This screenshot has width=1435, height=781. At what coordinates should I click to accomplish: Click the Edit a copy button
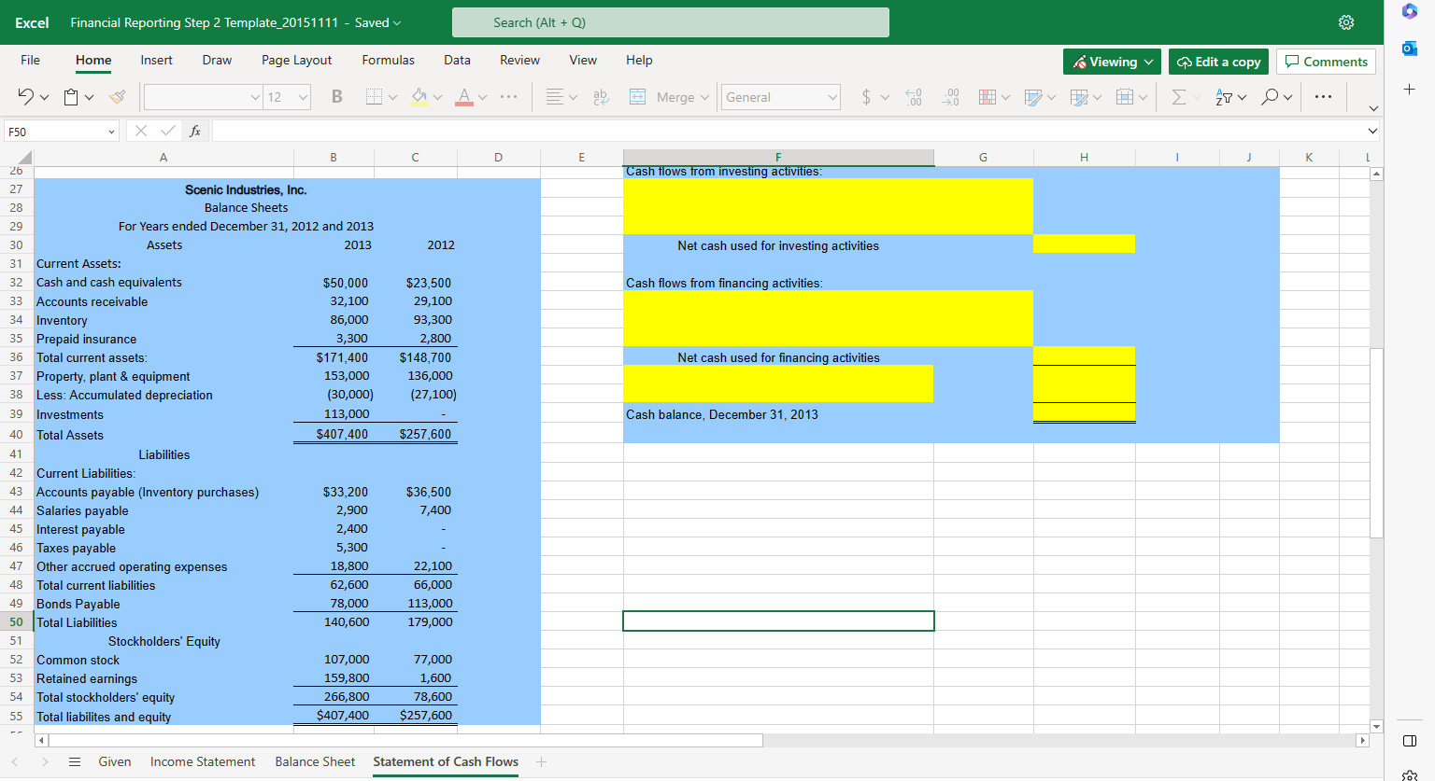click(x=1218, y=62)
